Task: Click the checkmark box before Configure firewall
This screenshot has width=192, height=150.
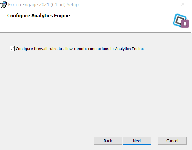Action: [x=12, y=49]
